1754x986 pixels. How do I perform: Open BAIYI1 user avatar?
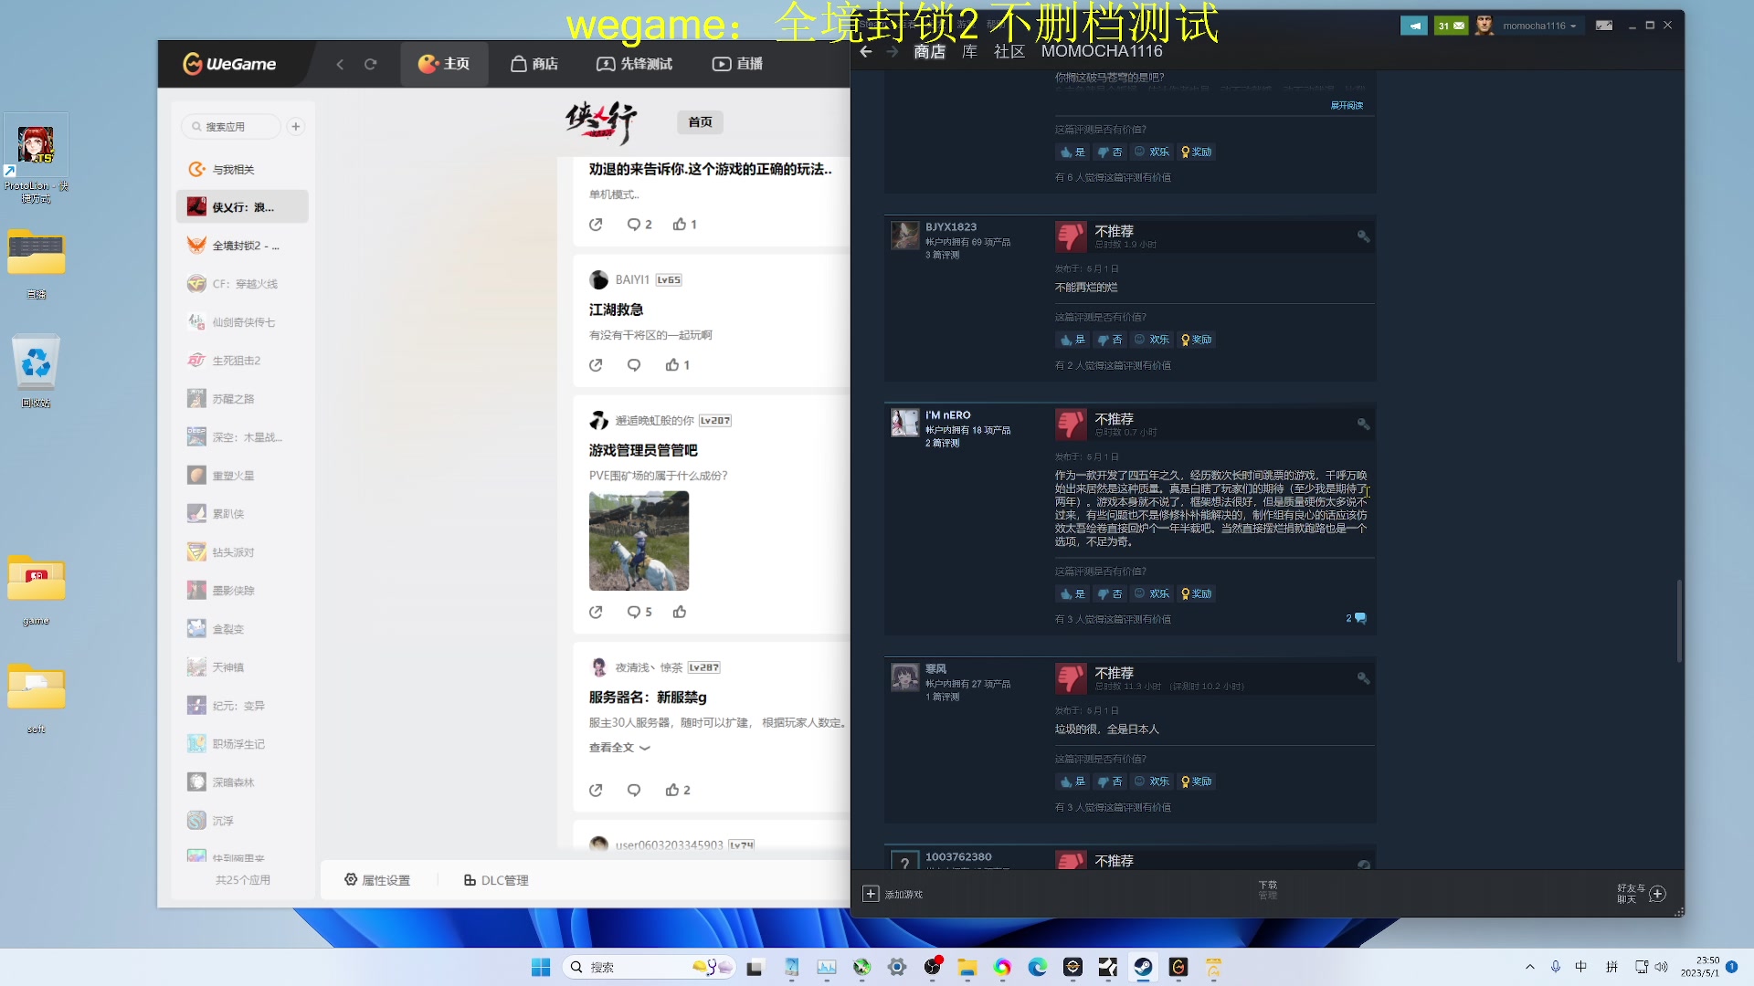coord(598,280)
